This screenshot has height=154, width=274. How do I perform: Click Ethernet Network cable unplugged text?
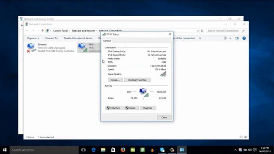pos(51,47)
